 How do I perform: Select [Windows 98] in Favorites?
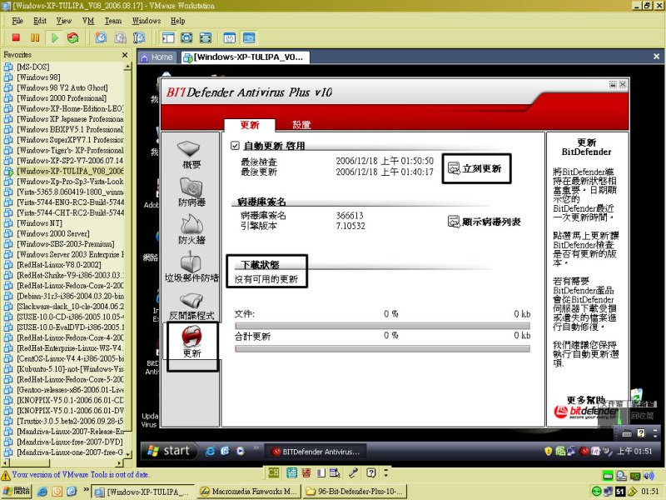(38, 77)
